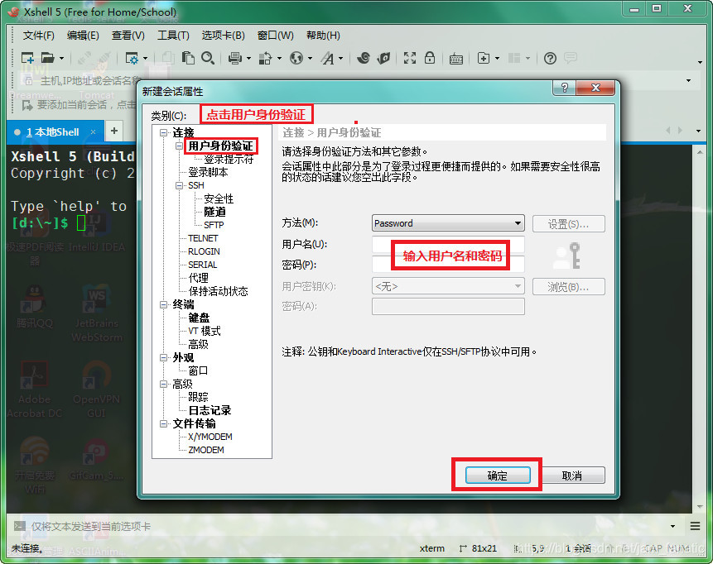
Task: Collapse the 文件传输 tree node
Action: [x=163, y=423]
